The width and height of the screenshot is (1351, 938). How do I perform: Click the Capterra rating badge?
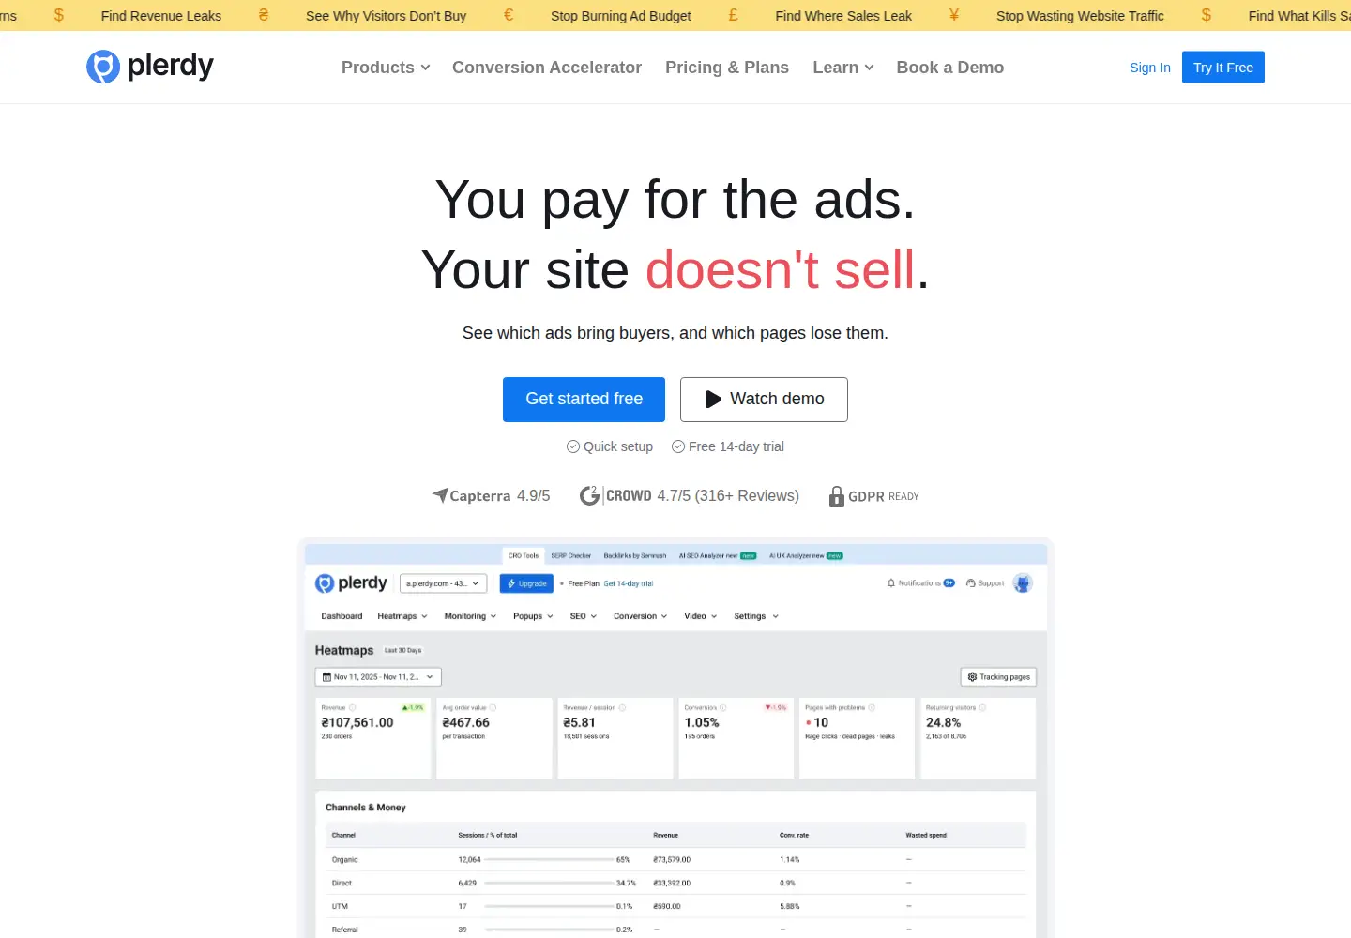(491, 495)
